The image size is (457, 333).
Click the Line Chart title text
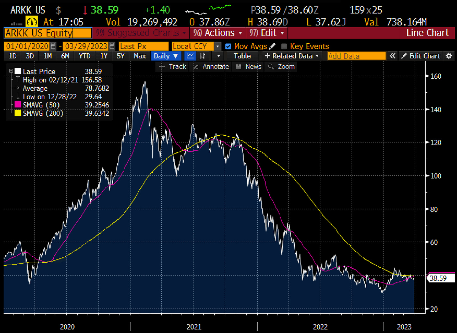pos(427,33)
